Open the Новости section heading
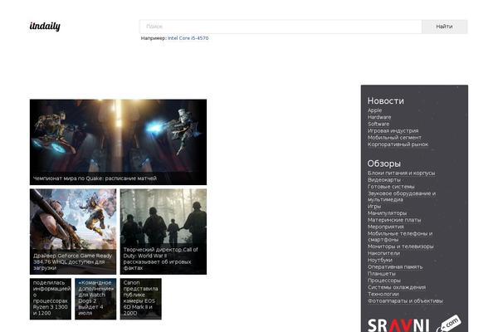This screenshot has height=332, width=498. [x=386, y=100]
